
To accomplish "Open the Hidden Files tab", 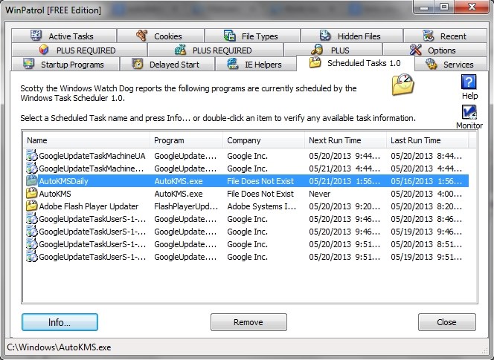I will [352, 36].
